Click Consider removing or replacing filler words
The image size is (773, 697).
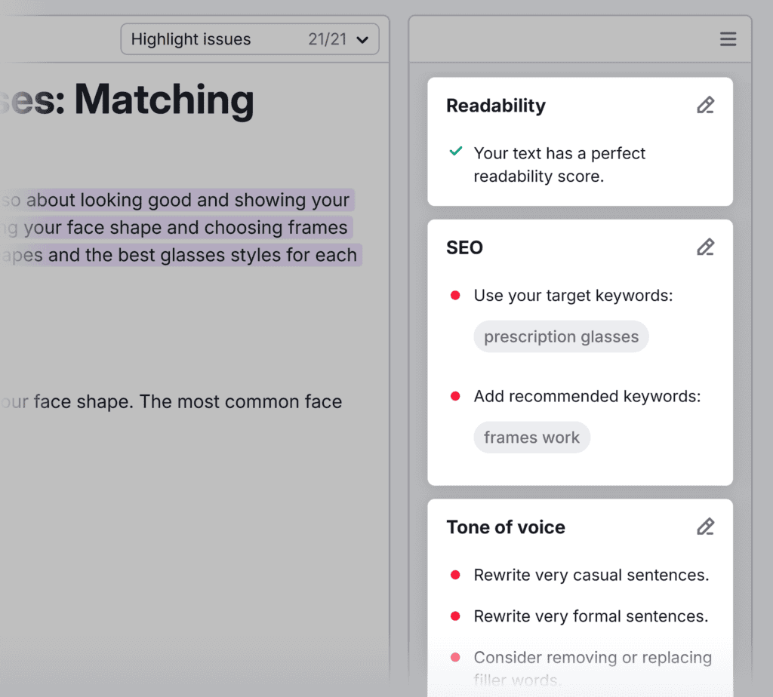[x=592, y=658]
